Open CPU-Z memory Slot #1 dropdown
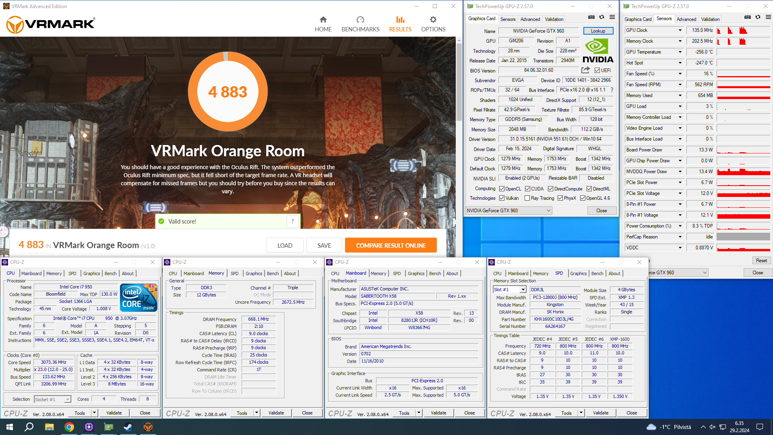The height and width of the screenshot is (435, 773). [510, 290]
